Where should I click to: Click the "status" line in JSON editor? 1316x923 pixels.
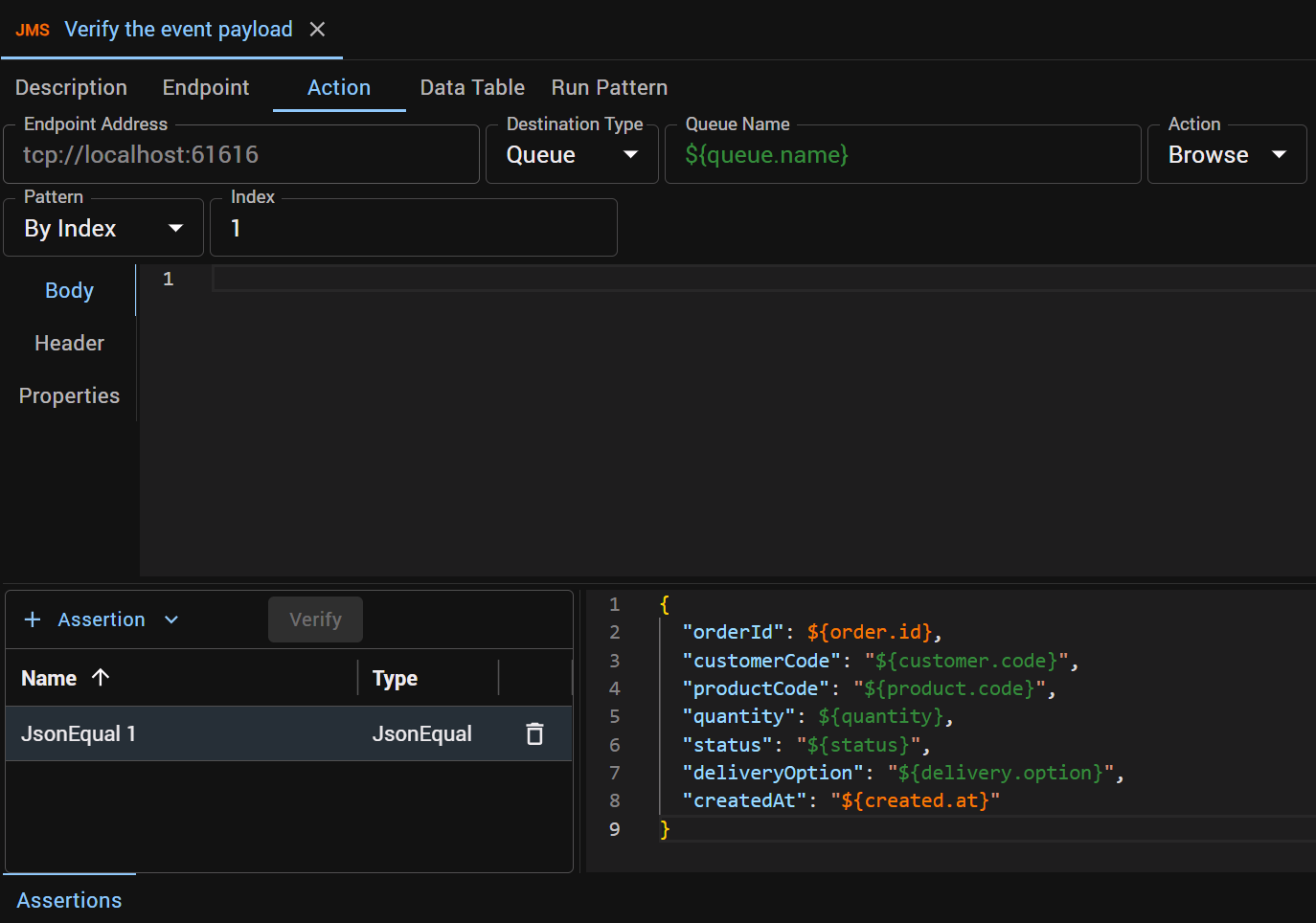pos(805,745)
